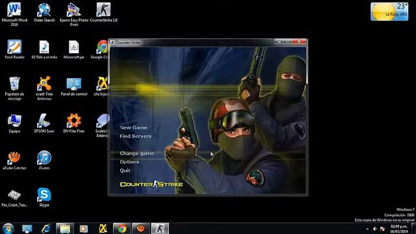Screen dimensions: 416x234
Task: Select Change game menu entry
Action: tap(136, 153)
